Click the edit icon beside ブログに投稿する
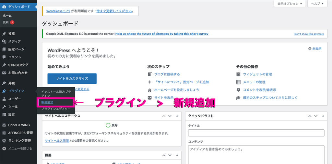The width and height of the screenshot is (332, 164). [150, 74]
